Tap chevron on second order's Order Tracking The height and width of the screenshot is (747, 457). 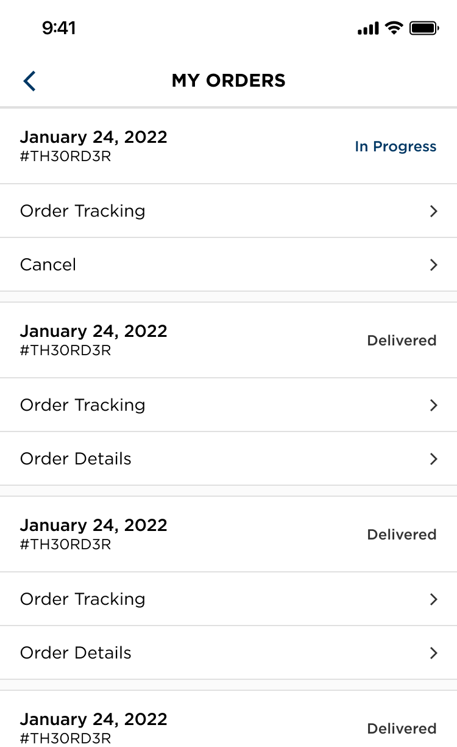pyautogui.click(x=434, y=405)
